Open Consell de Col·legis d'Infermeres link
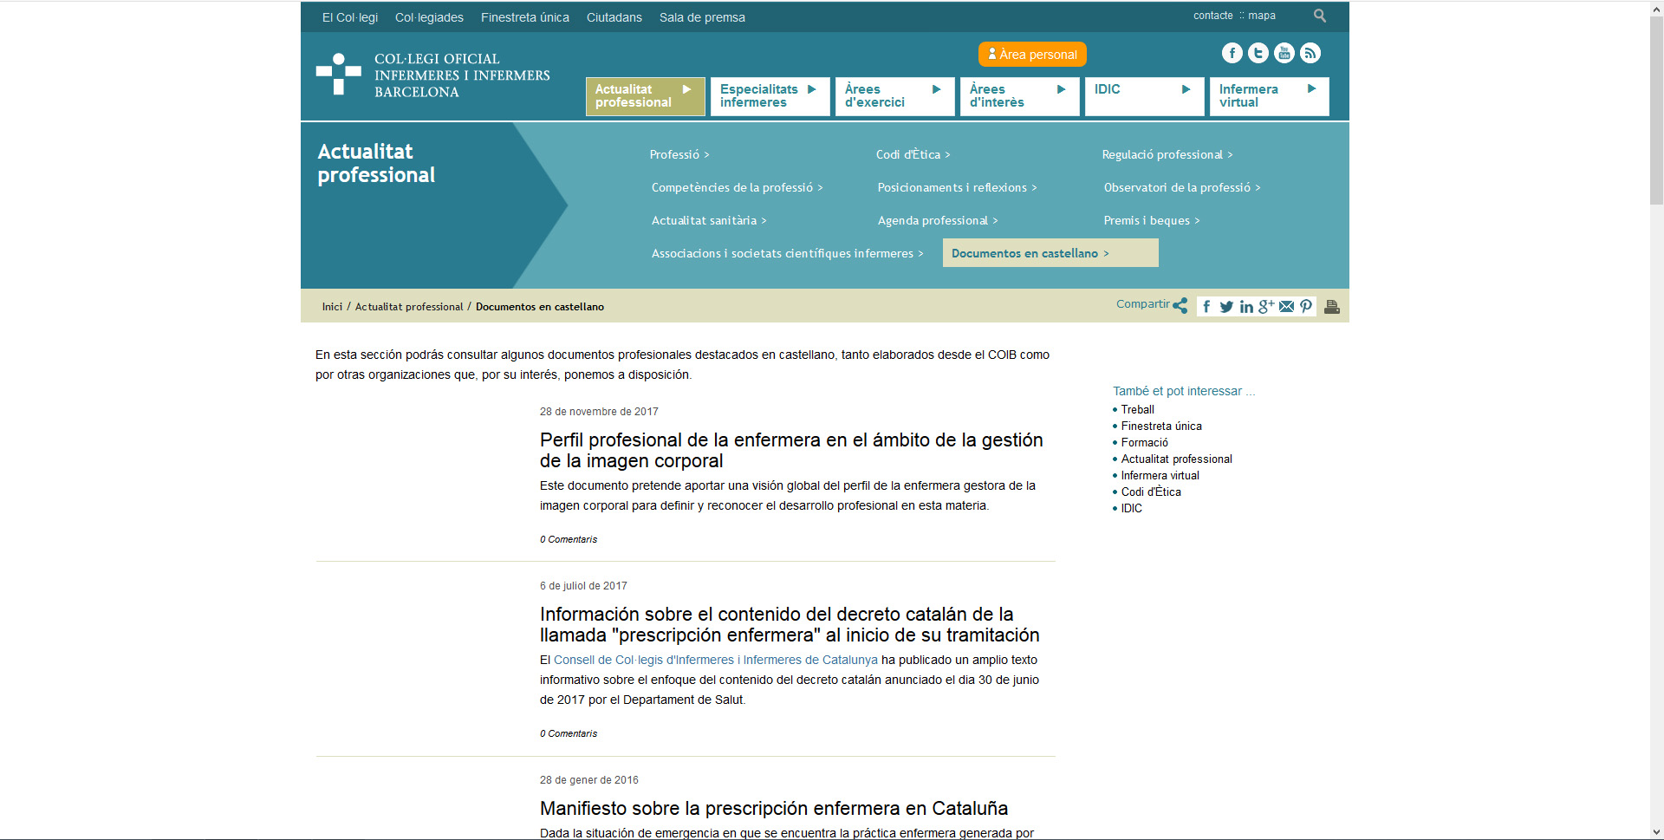Viewport: 1664px width, 840px height. point(715,660)
